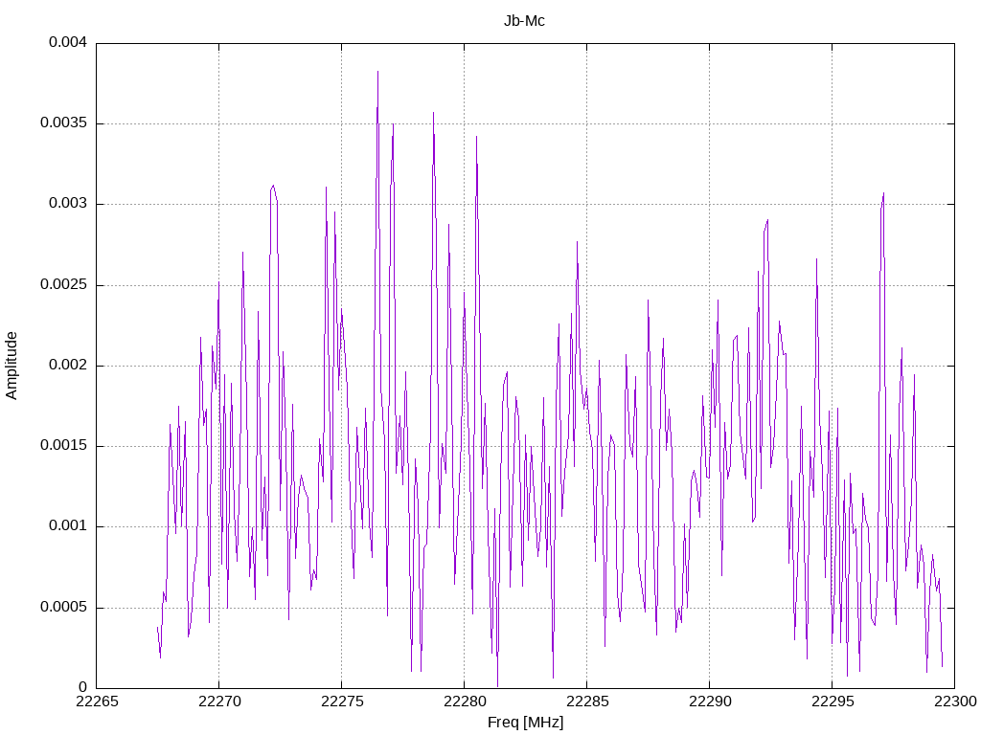The image size is (981, 735).
Task: Click x-axis tick label 22285
Action: pos(587,702)
